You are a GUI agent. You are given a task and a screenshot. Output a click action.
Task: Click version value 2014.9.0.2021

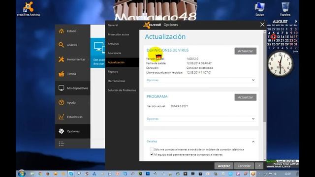click(x=179, y=106)
